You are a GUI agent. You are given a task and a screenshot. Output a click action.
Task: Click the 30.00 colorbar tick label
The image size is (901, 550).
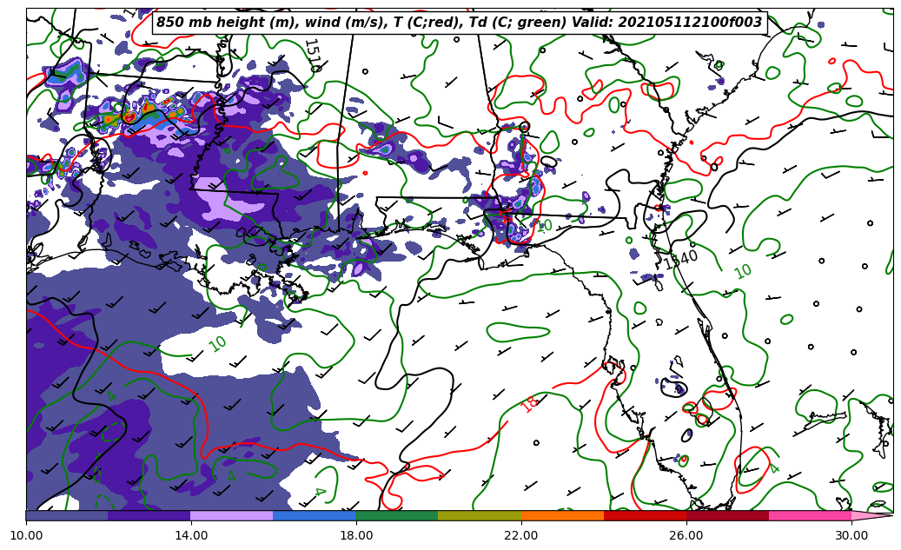coord(851,535)
